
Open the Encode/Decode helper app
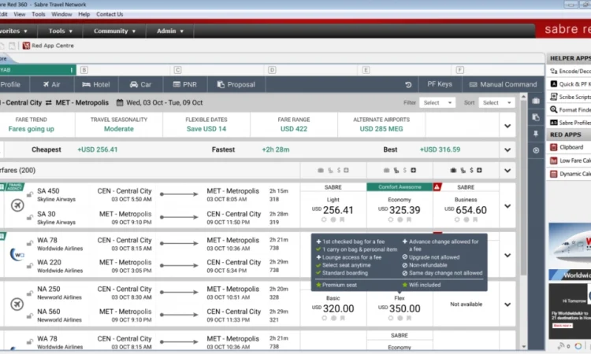[570, 71]
